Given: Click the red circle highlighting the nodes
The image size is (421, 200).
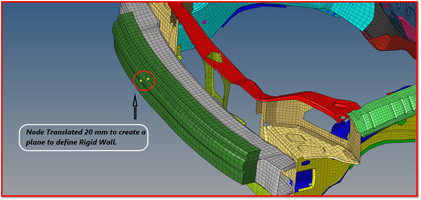Looking at the screenshot, I should pos(144,80).
